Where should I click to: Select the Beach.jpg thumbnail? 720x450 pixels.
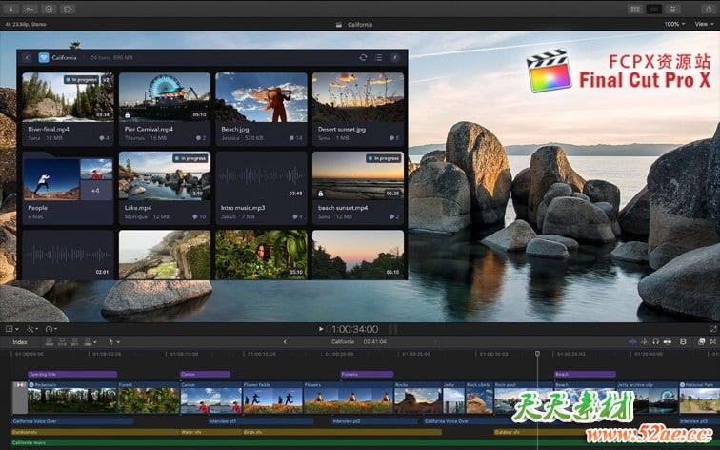tap(261, 97)
